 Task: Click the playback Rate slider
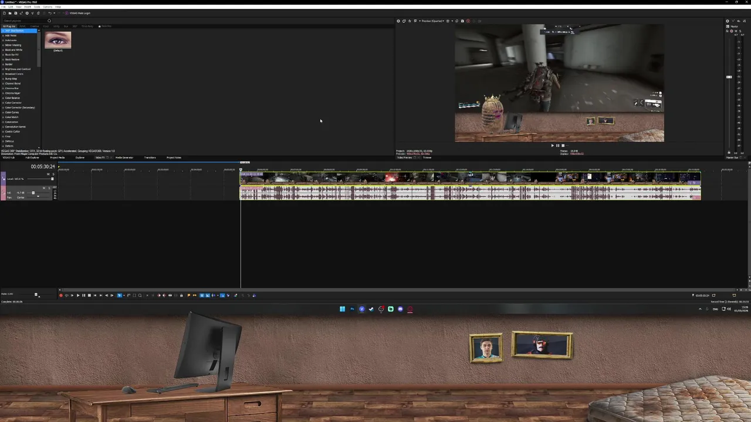coord(36,294)
